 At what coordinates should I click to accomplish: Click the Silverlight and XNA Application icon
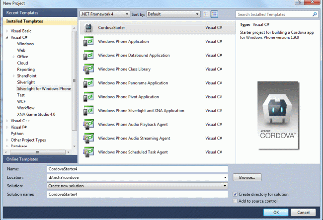pyautogui.click(x=88, y=111)
